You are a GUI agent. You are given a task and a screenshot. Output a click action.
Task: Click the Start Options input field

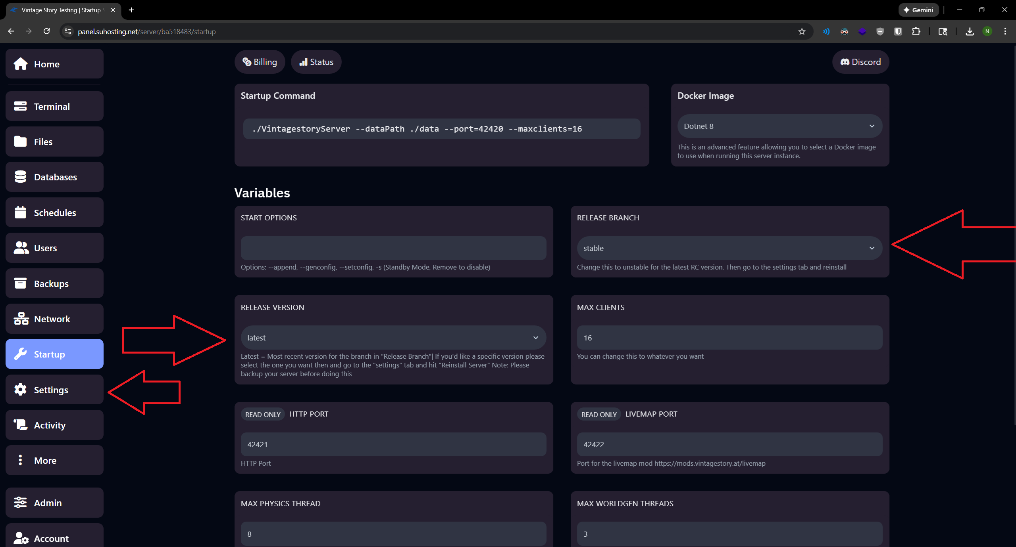[393, 248]
